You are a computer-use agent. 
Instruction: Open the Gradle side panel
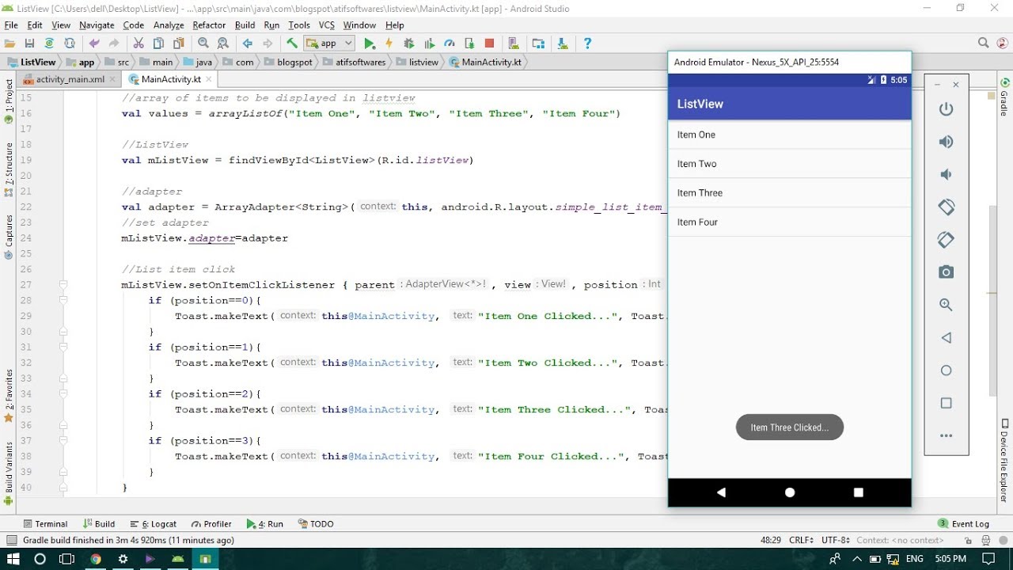pos(1005,98)
